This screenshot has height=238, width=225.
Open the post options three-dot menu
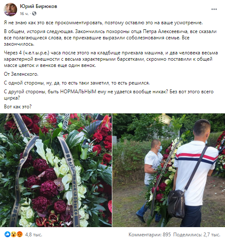pos(214,9)
